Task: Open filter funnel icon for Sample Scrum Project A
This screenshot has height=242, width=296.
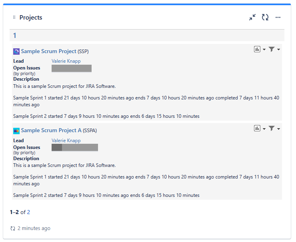Action: [x=272, y=128]
